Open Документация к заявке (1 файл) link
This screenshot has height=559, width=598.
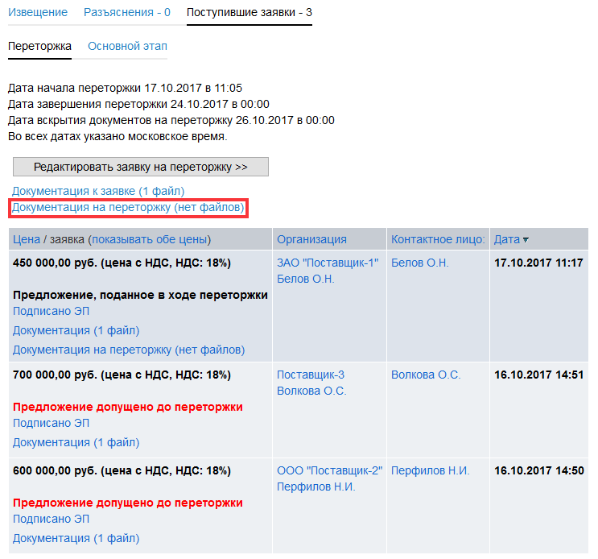[x=98, y=191]
